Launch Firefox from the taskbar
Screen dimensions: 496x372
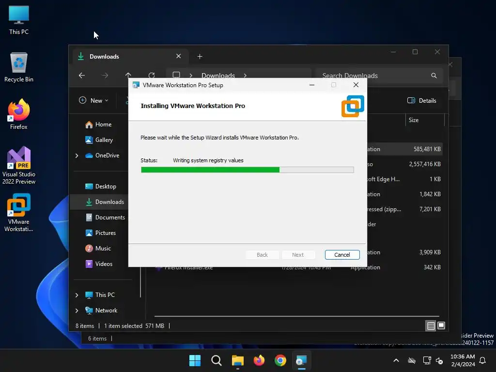coord(259,360)
